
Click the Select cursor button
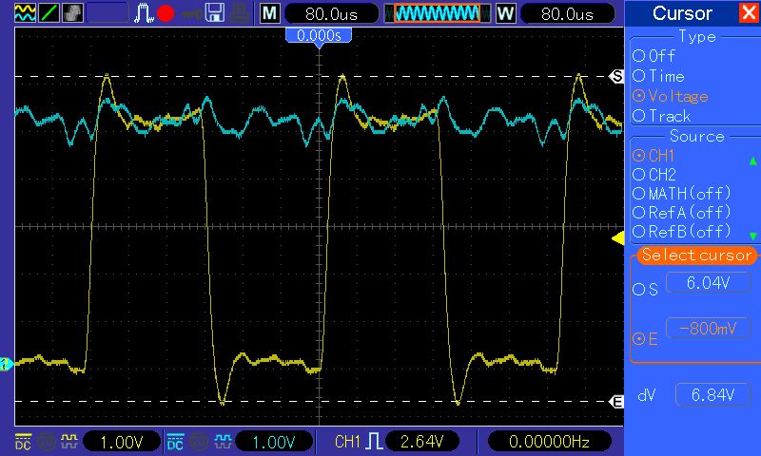pos(696,255)
